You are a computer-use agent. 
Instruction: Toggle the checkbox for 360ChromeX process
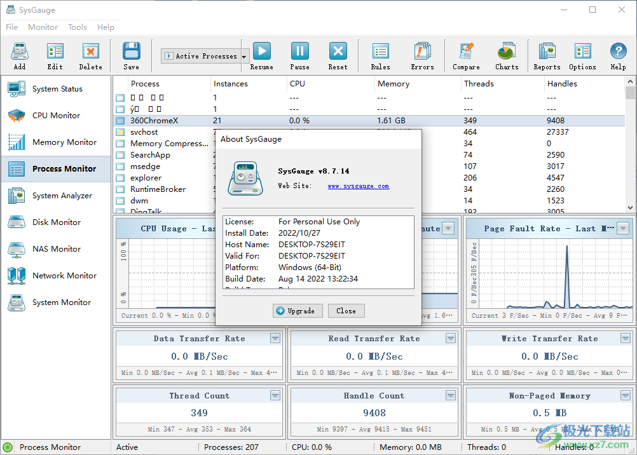coord(120,121)
